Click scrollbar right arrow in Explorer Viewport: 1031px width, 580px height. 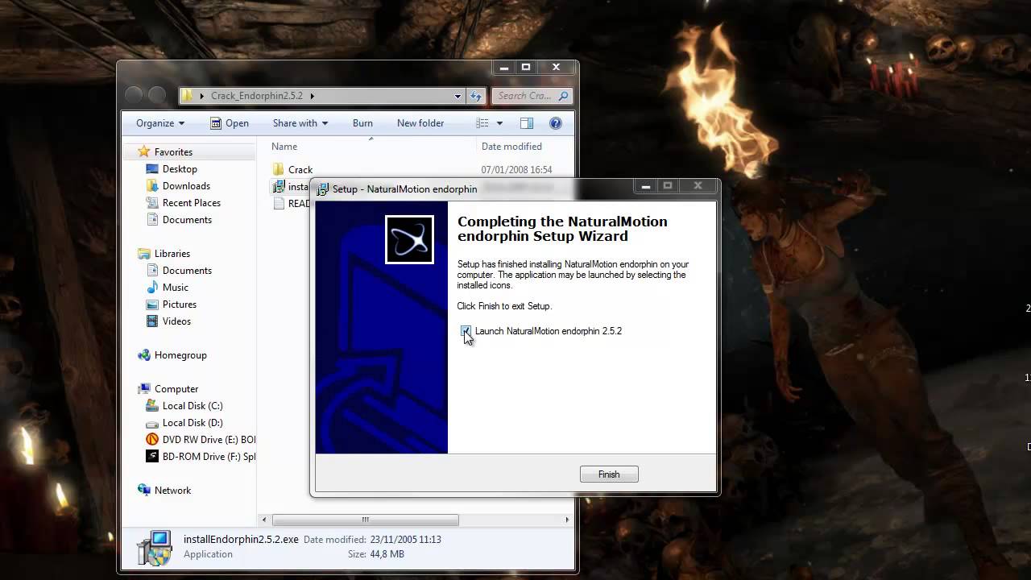coord(567,520)
